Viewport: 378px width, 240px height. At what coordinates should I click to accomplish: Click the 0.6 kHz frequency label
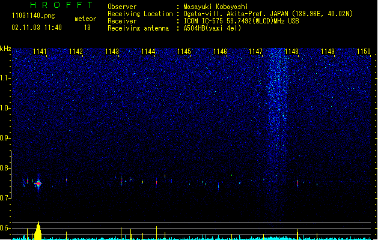point(5,228)
